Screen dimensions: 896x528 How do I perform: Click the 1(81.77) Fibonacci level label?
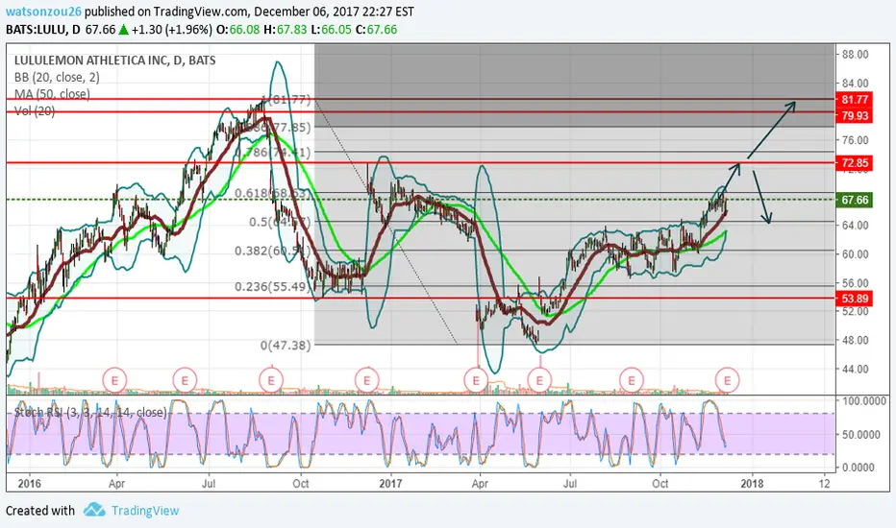tap(286, 99)
